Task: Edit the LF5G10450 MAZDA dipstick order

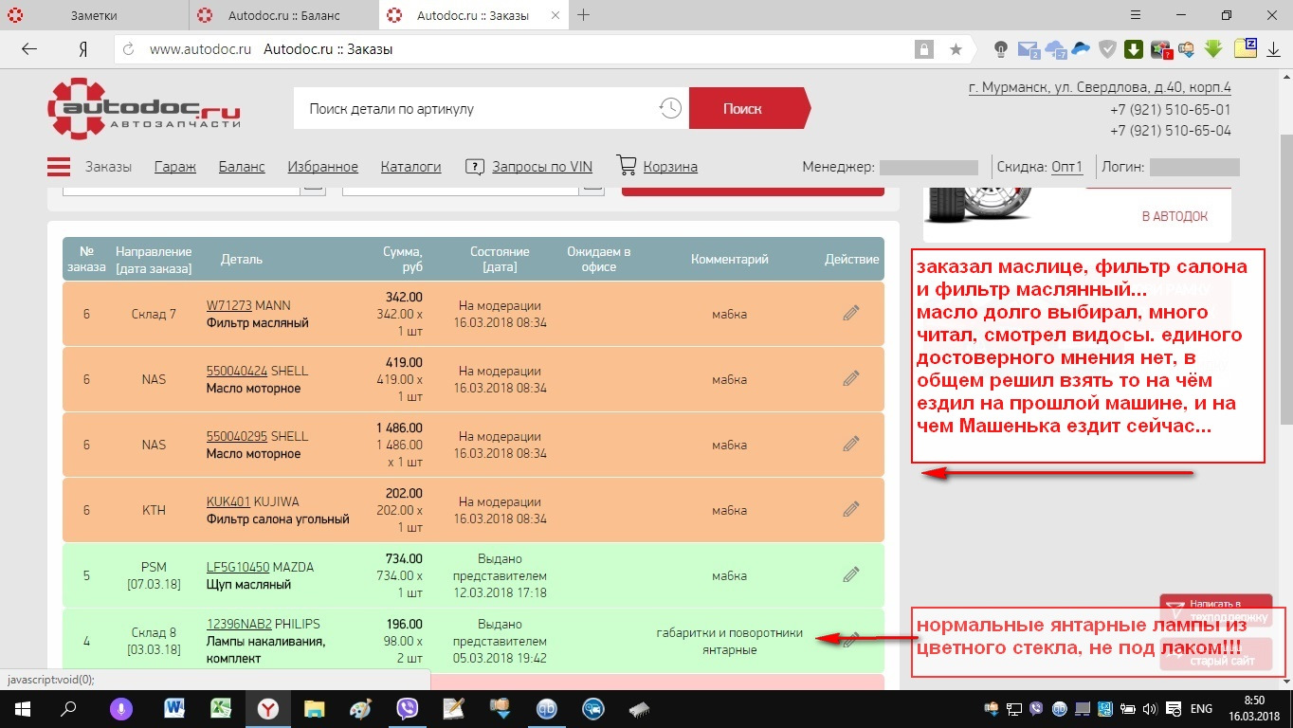Action: coord(851,574)
